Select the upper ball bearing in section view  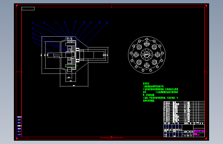click(78, 49)
